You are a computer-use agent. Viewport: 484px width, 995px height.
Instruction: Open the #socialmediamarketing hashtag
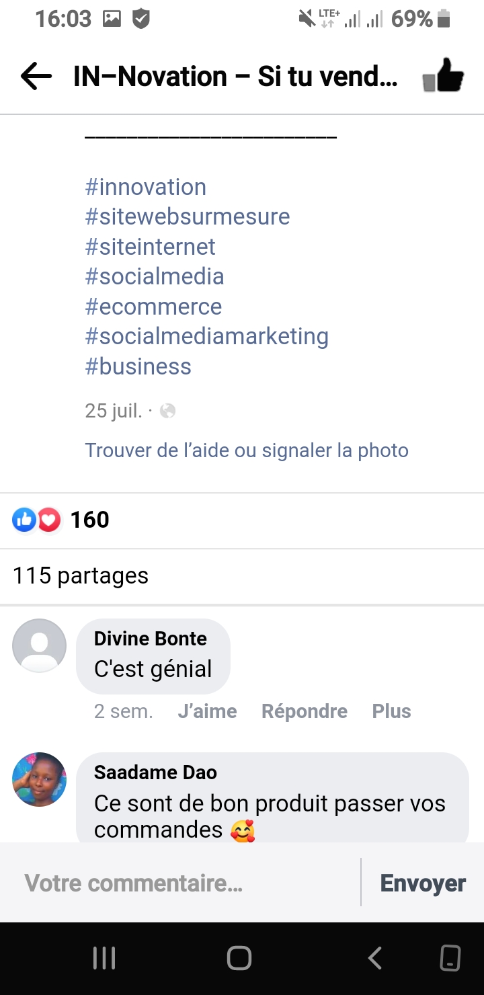pyautogui.click(x=207, y=336)
